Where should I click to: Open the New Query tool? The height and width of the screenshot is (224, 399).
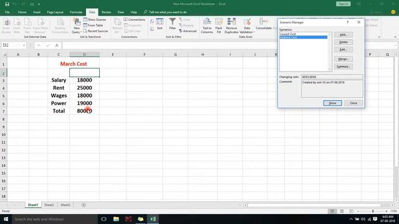click(76, 26)
